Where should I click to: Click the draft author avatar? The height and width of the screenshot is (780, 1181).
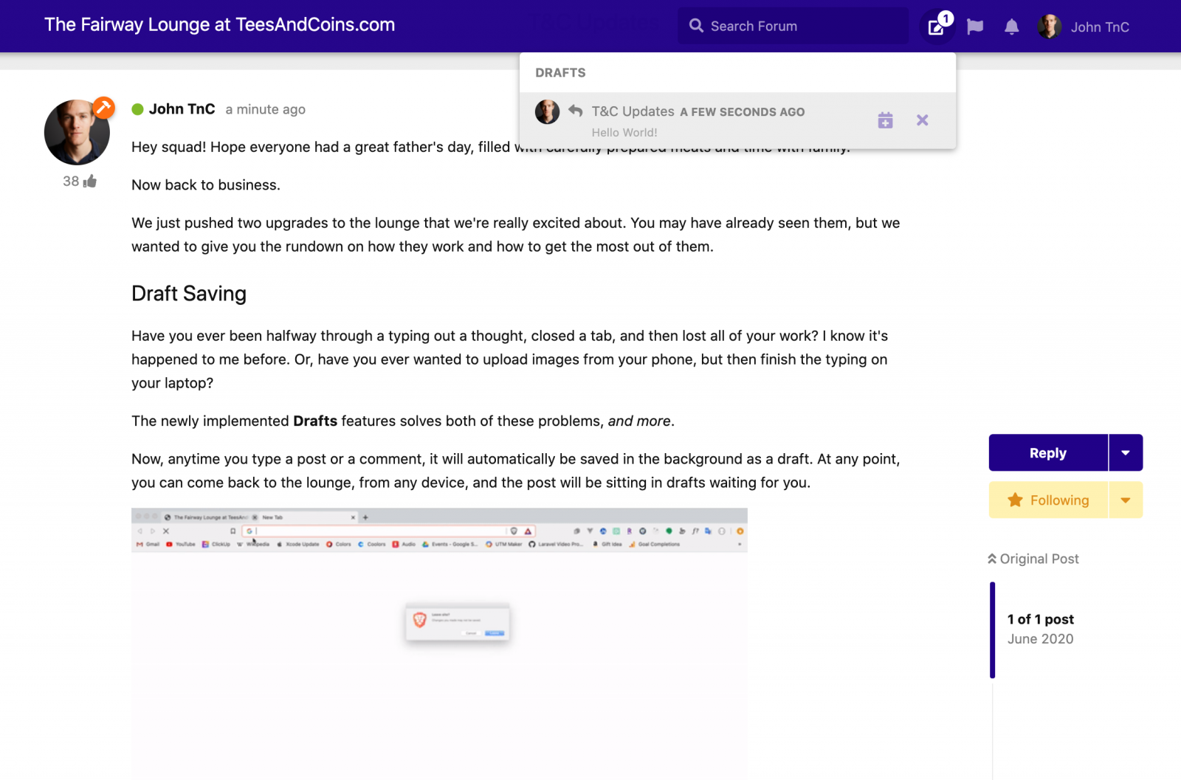[x=547, y=112]
